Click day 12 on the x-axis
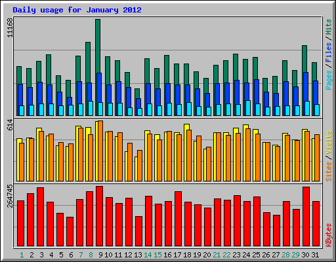 pyautogui.click(x=128, y=255)
